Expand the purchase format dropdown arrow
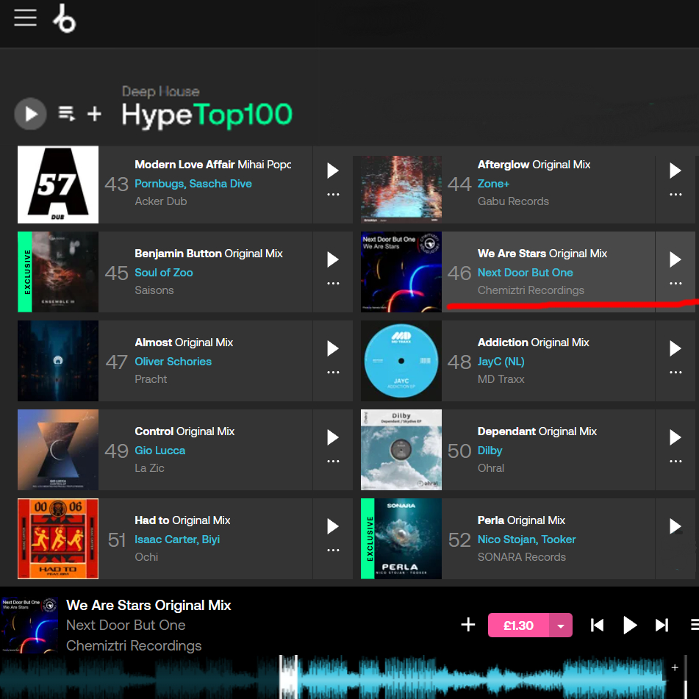 tap(561, 625)
